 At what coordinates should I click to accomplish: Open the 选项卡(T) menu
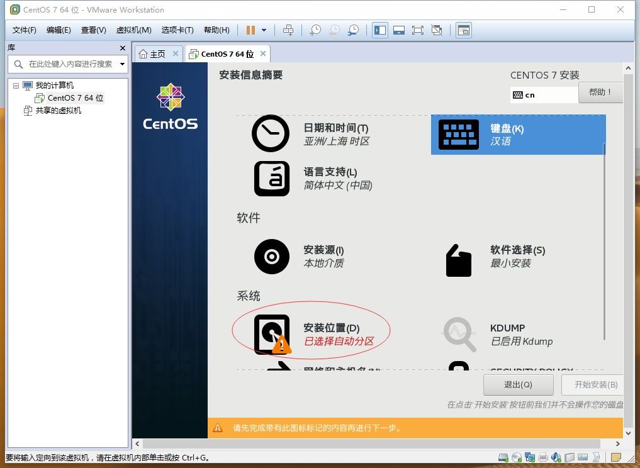tap(177, 30)
